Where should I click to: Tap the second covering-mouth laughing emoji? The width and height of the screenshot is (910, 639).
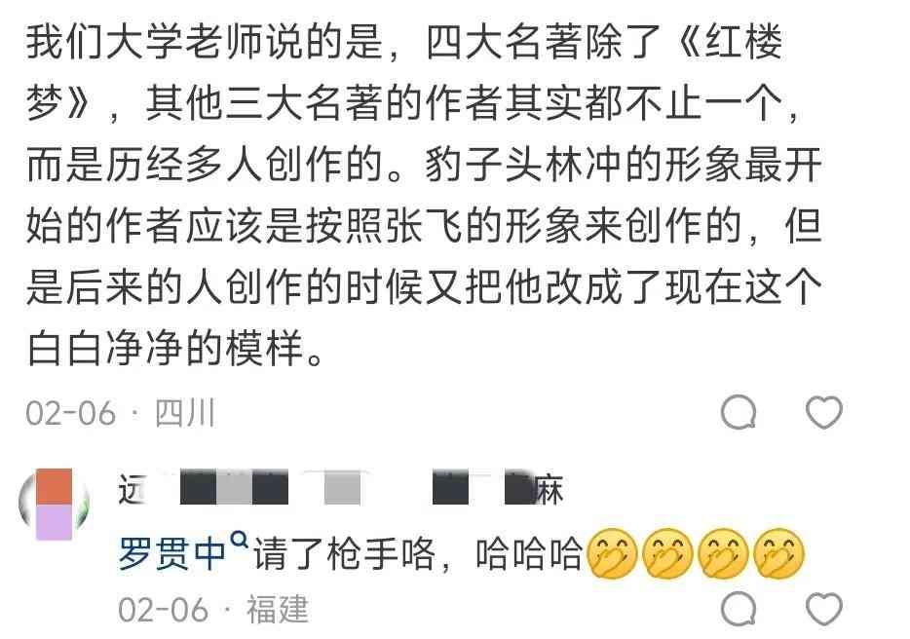click(x=668, y=553)
